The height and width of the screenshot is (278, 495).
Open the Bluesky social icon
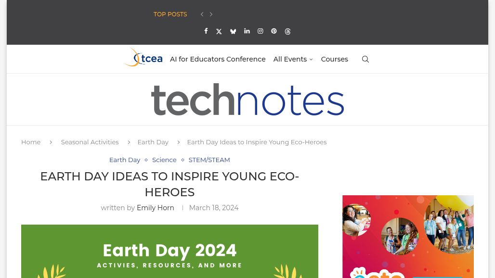pos(233,32)
